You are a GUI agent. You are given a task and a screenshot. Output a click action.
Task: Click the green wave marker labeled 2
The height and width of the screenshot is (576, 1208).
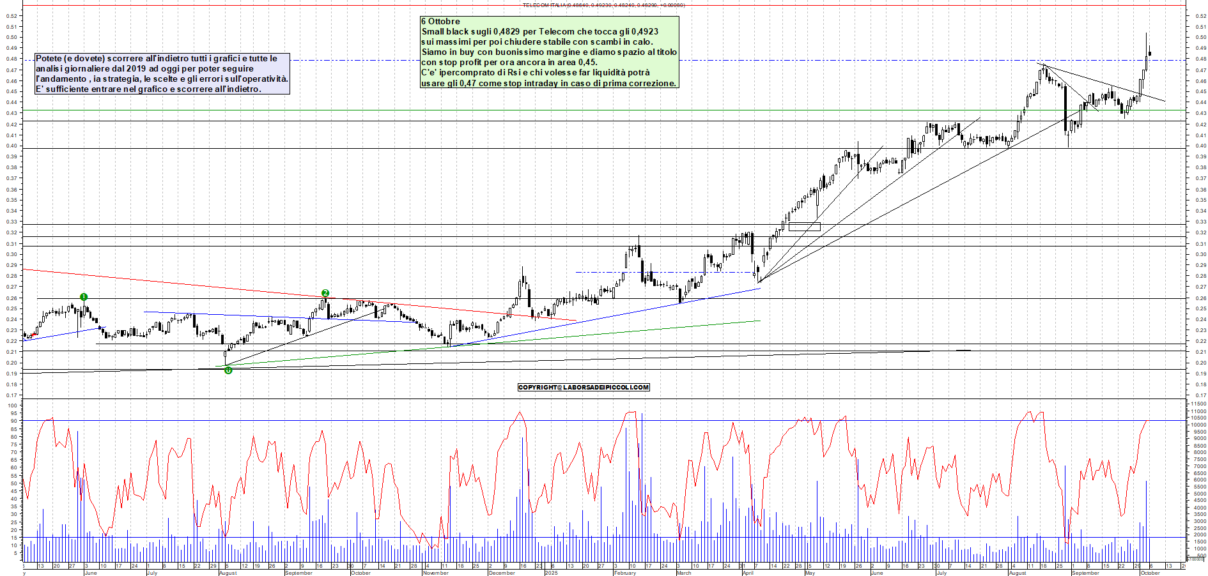point(325,293)
